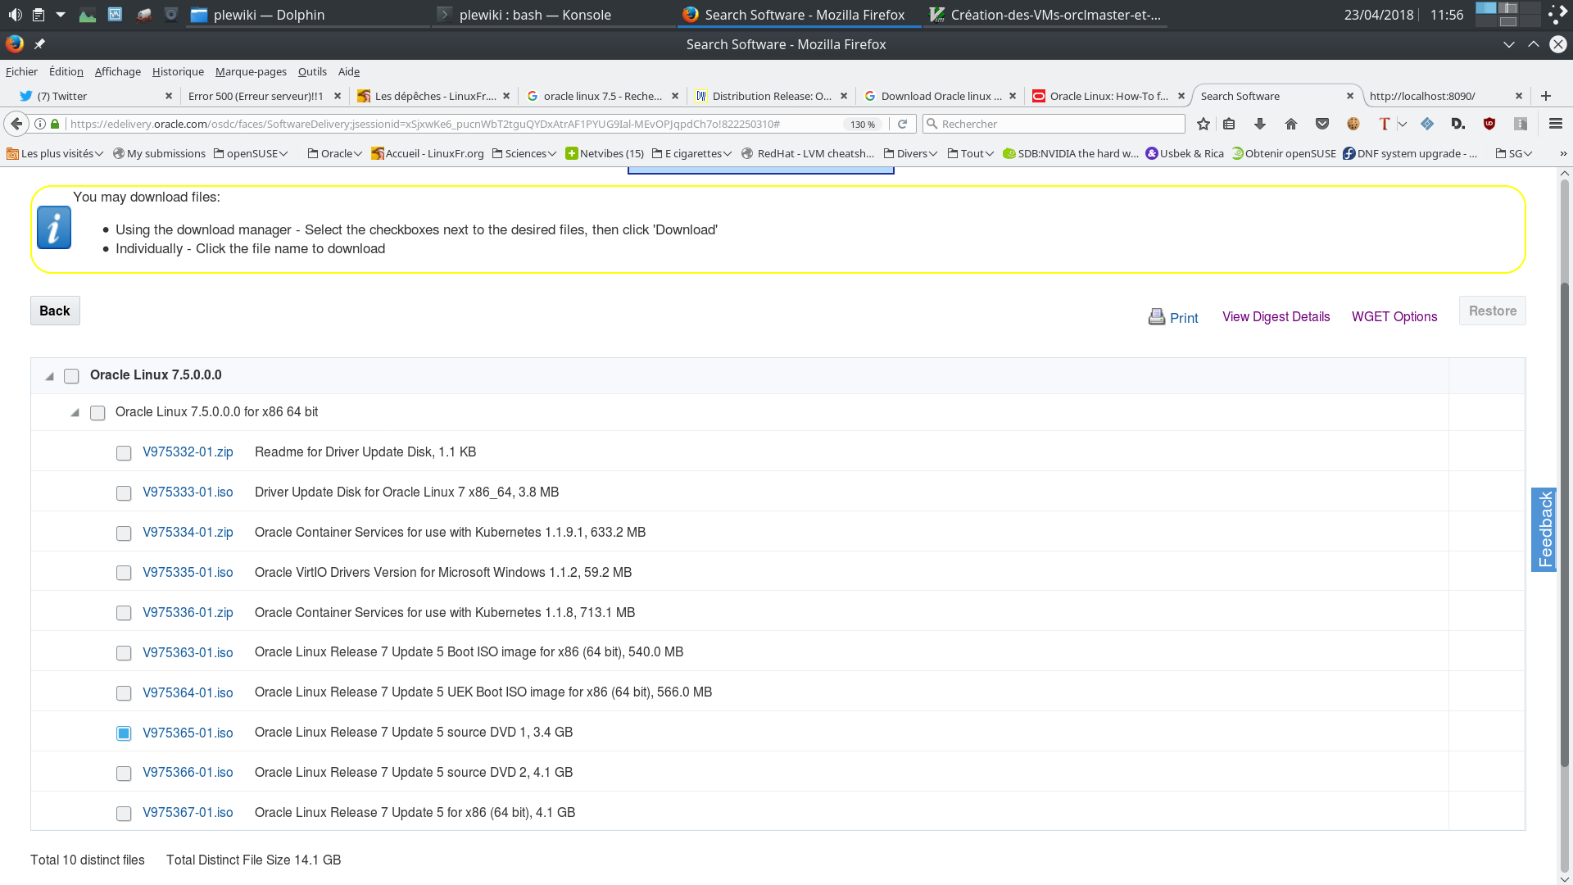Screen dimensions: 1573x885
Task: Open the uBlock Origin shield icon
Action: coord(1489,124)
